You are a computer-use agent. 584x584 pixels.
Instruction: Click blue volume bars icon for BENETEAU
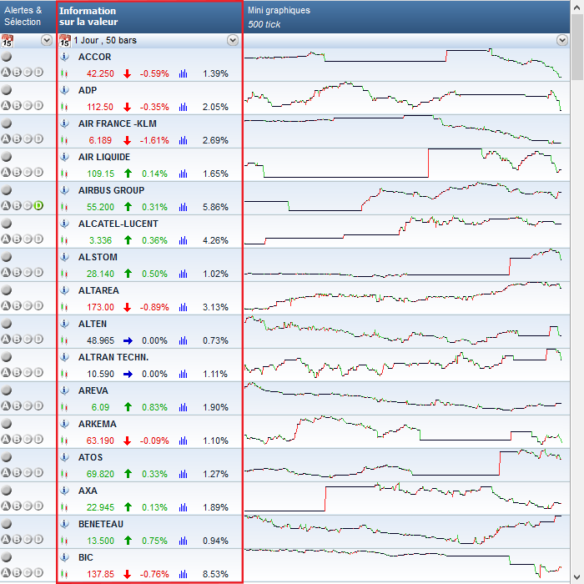[x=183, y=541]
